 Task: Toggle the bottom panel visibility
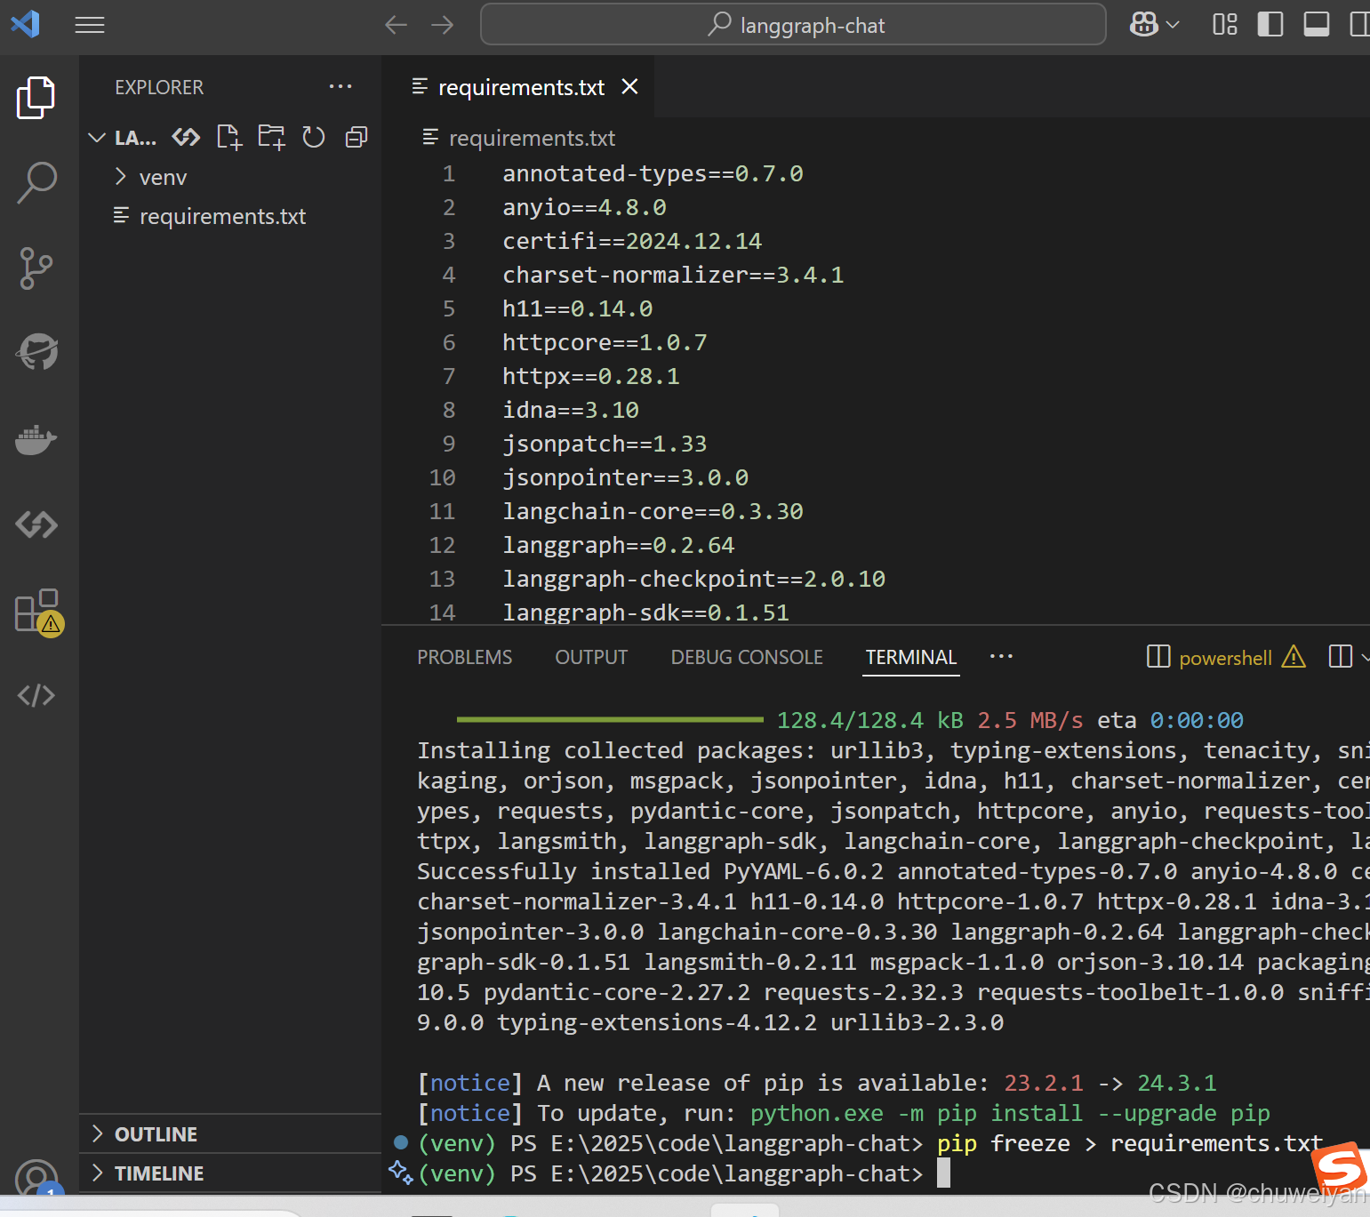[x=1317, y=24]
